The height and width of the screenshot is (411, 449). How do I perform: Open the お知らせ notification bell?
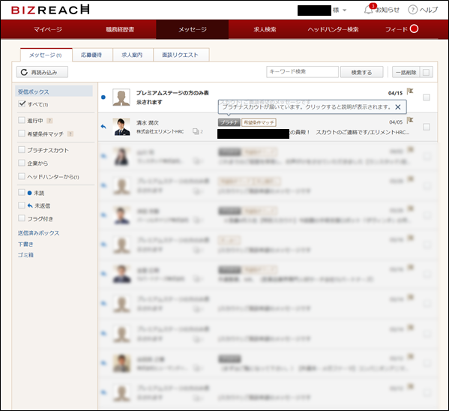[369, 10]
